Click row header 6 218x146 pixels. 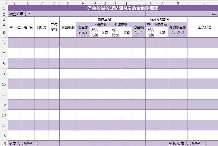(x=4, y=43)
